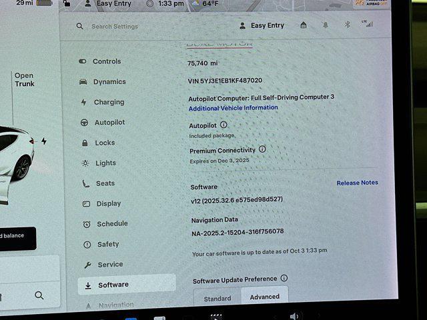
Task: Open the Release Notes link
Action: [x=357, y=183]
